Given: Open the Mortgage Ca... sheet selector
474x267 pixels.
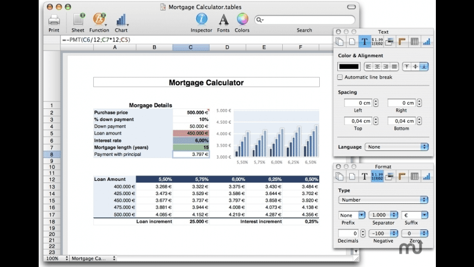Looking at the screenshot, I should click(x=93, y=258).
